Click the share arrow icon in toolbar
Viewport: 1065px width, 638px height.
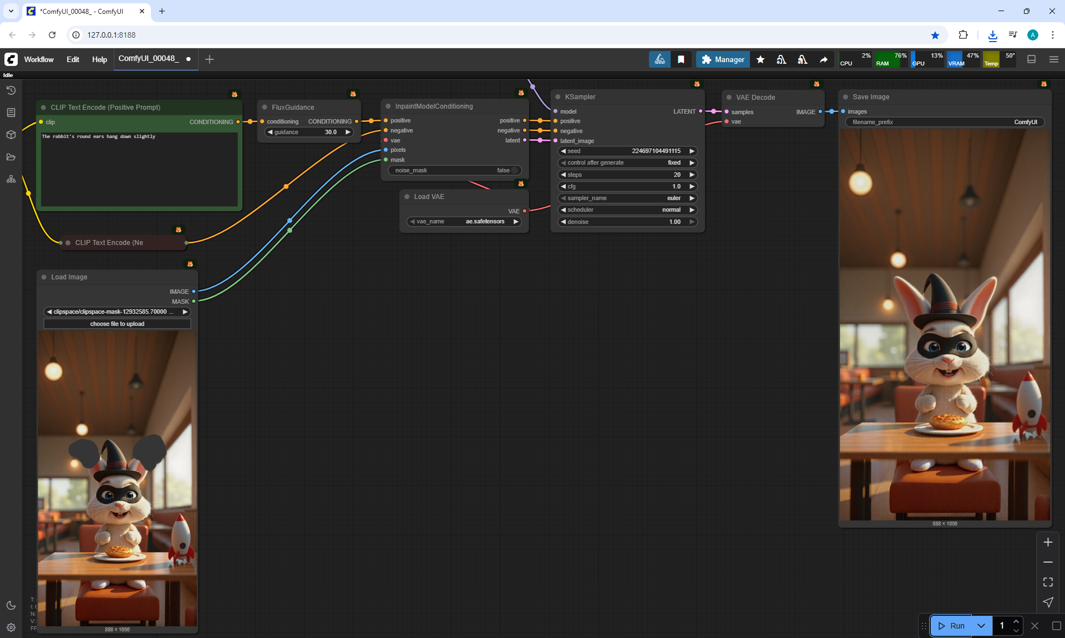click(x=824, y=59)
